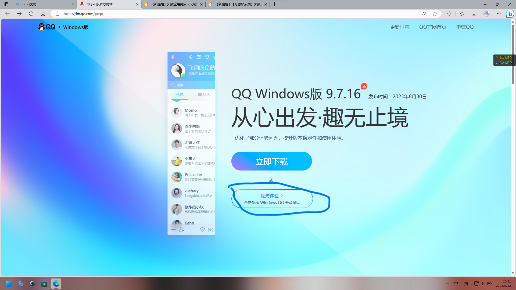
Task: Open the browser home page
Action: click(43, 14)
